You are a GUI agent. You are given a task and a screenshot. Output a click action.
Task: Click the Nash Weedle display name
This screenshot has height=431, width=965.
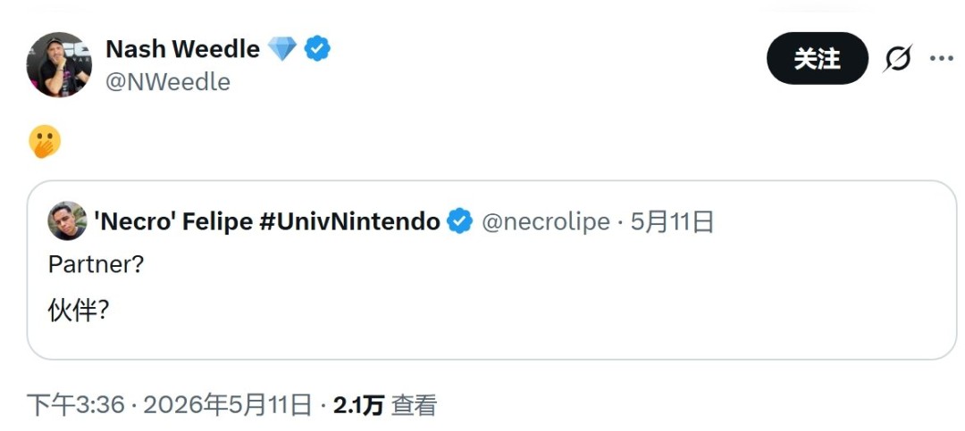tap(183, 48)
